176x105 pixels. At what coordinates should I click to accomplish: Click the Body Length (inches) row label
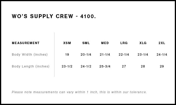pos(30,66)
